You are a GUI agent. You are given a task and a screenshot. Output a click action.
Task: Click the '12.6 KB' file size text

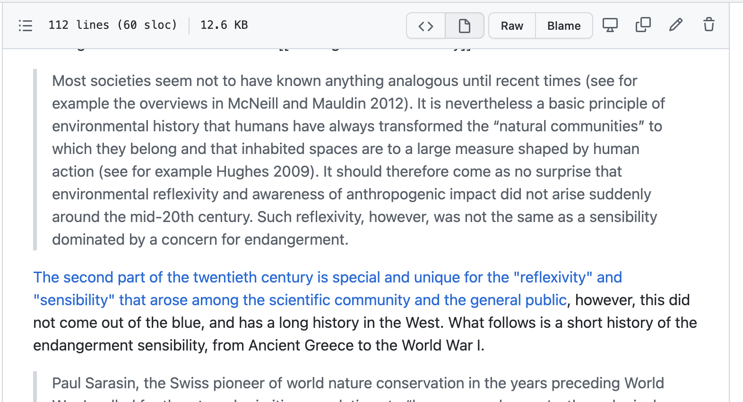pos(224,25)
